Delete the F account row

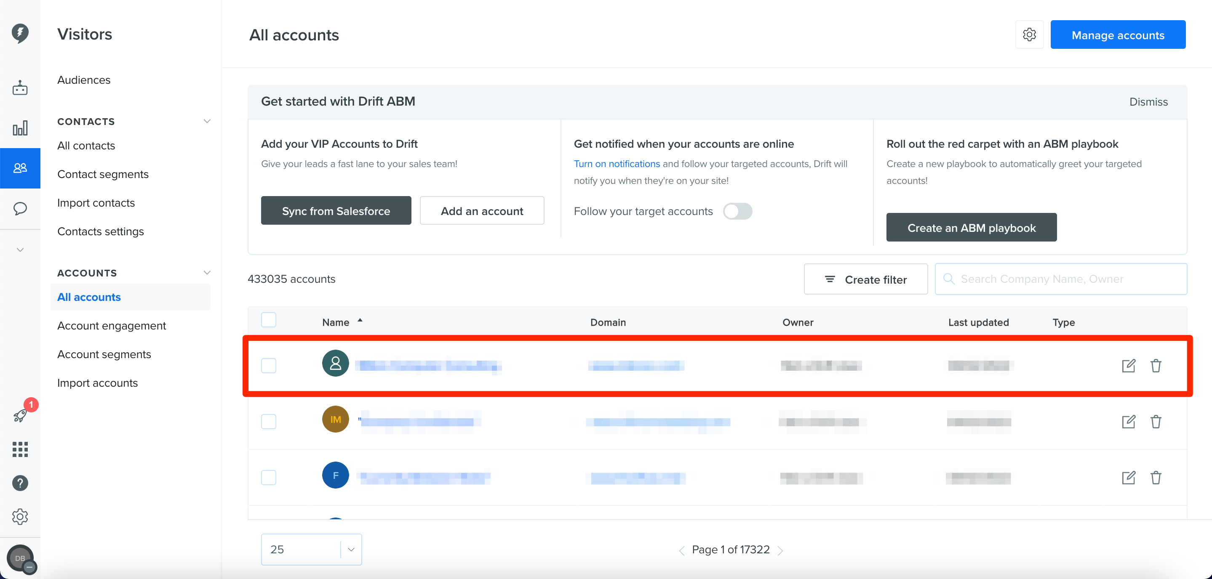pyautogui.click(x=1156, y=478)
